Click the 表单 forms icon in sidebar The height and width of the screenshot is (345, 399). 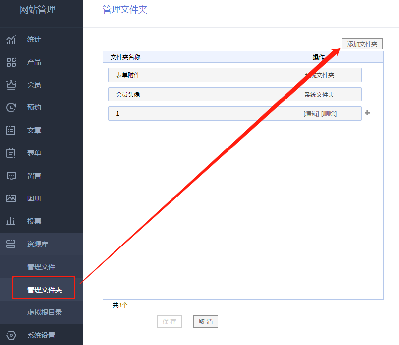click(x=11, y=153)
